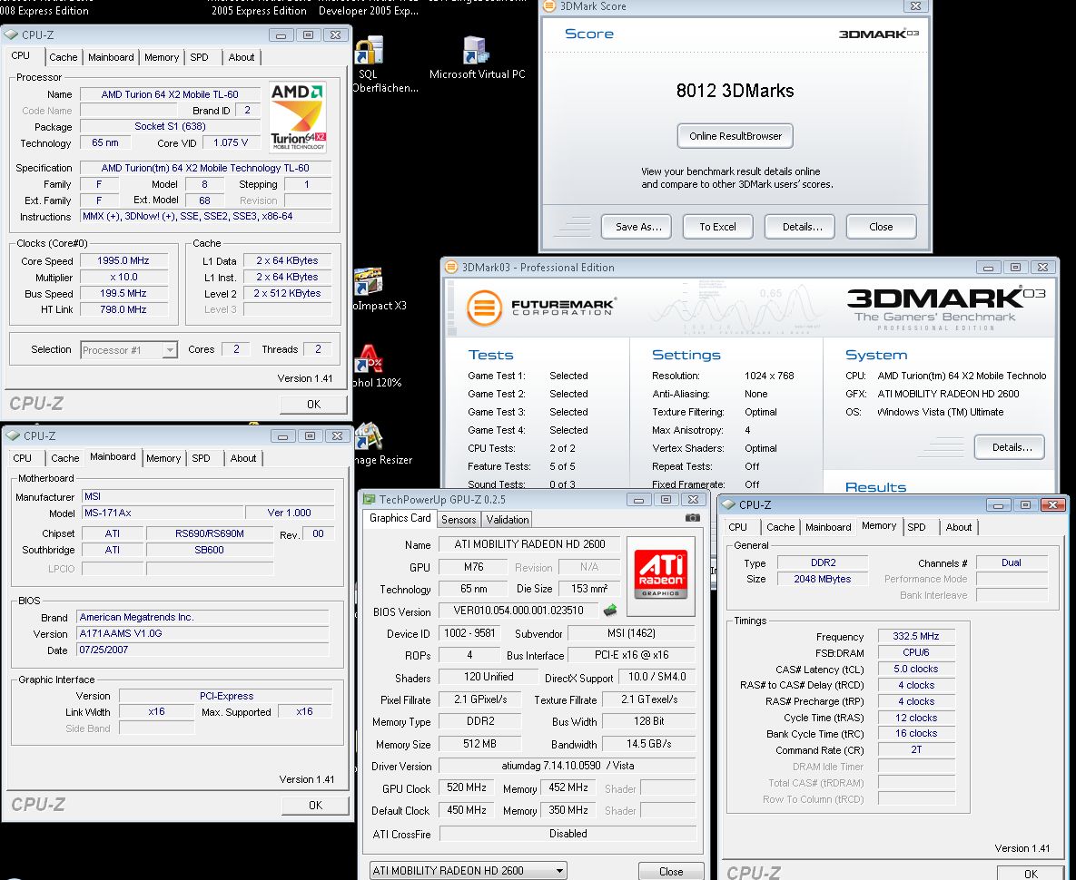
Task: Click Close button in 3DMark Score window
Action: pos(881,227)
